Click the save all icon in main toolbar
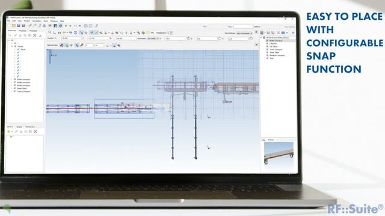 [x=23, y=25]
